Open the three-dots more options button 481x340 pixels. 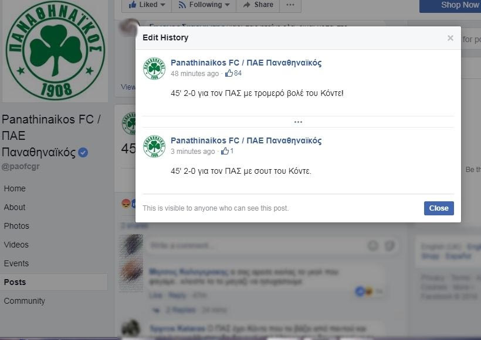290,5
